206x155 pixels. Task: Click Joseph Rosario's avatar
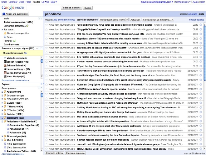[x=5, y=62]
